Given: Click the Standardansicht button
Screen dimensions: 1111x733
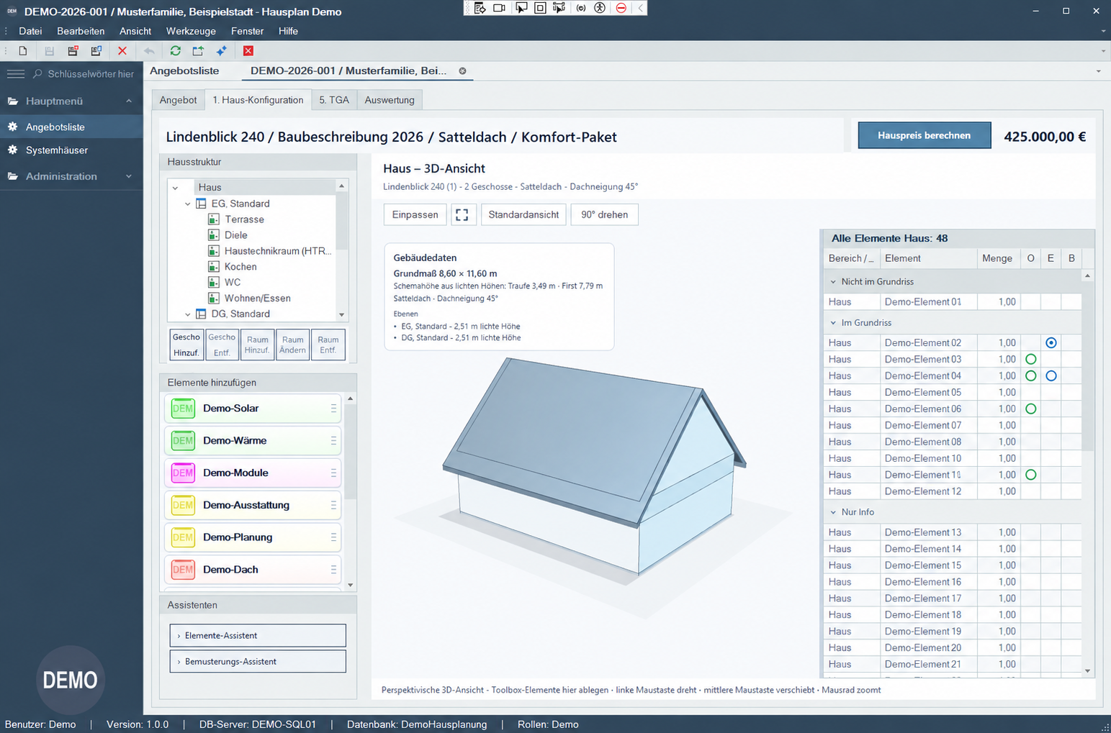Looking at the screenshot, I should click(x=523, y=214).
